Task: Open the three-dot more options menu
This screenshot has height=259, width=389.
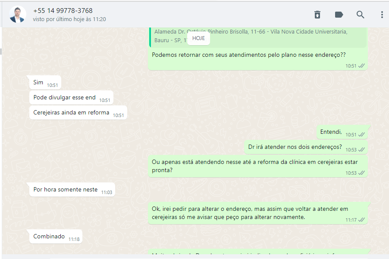Action: coord(382,15)
